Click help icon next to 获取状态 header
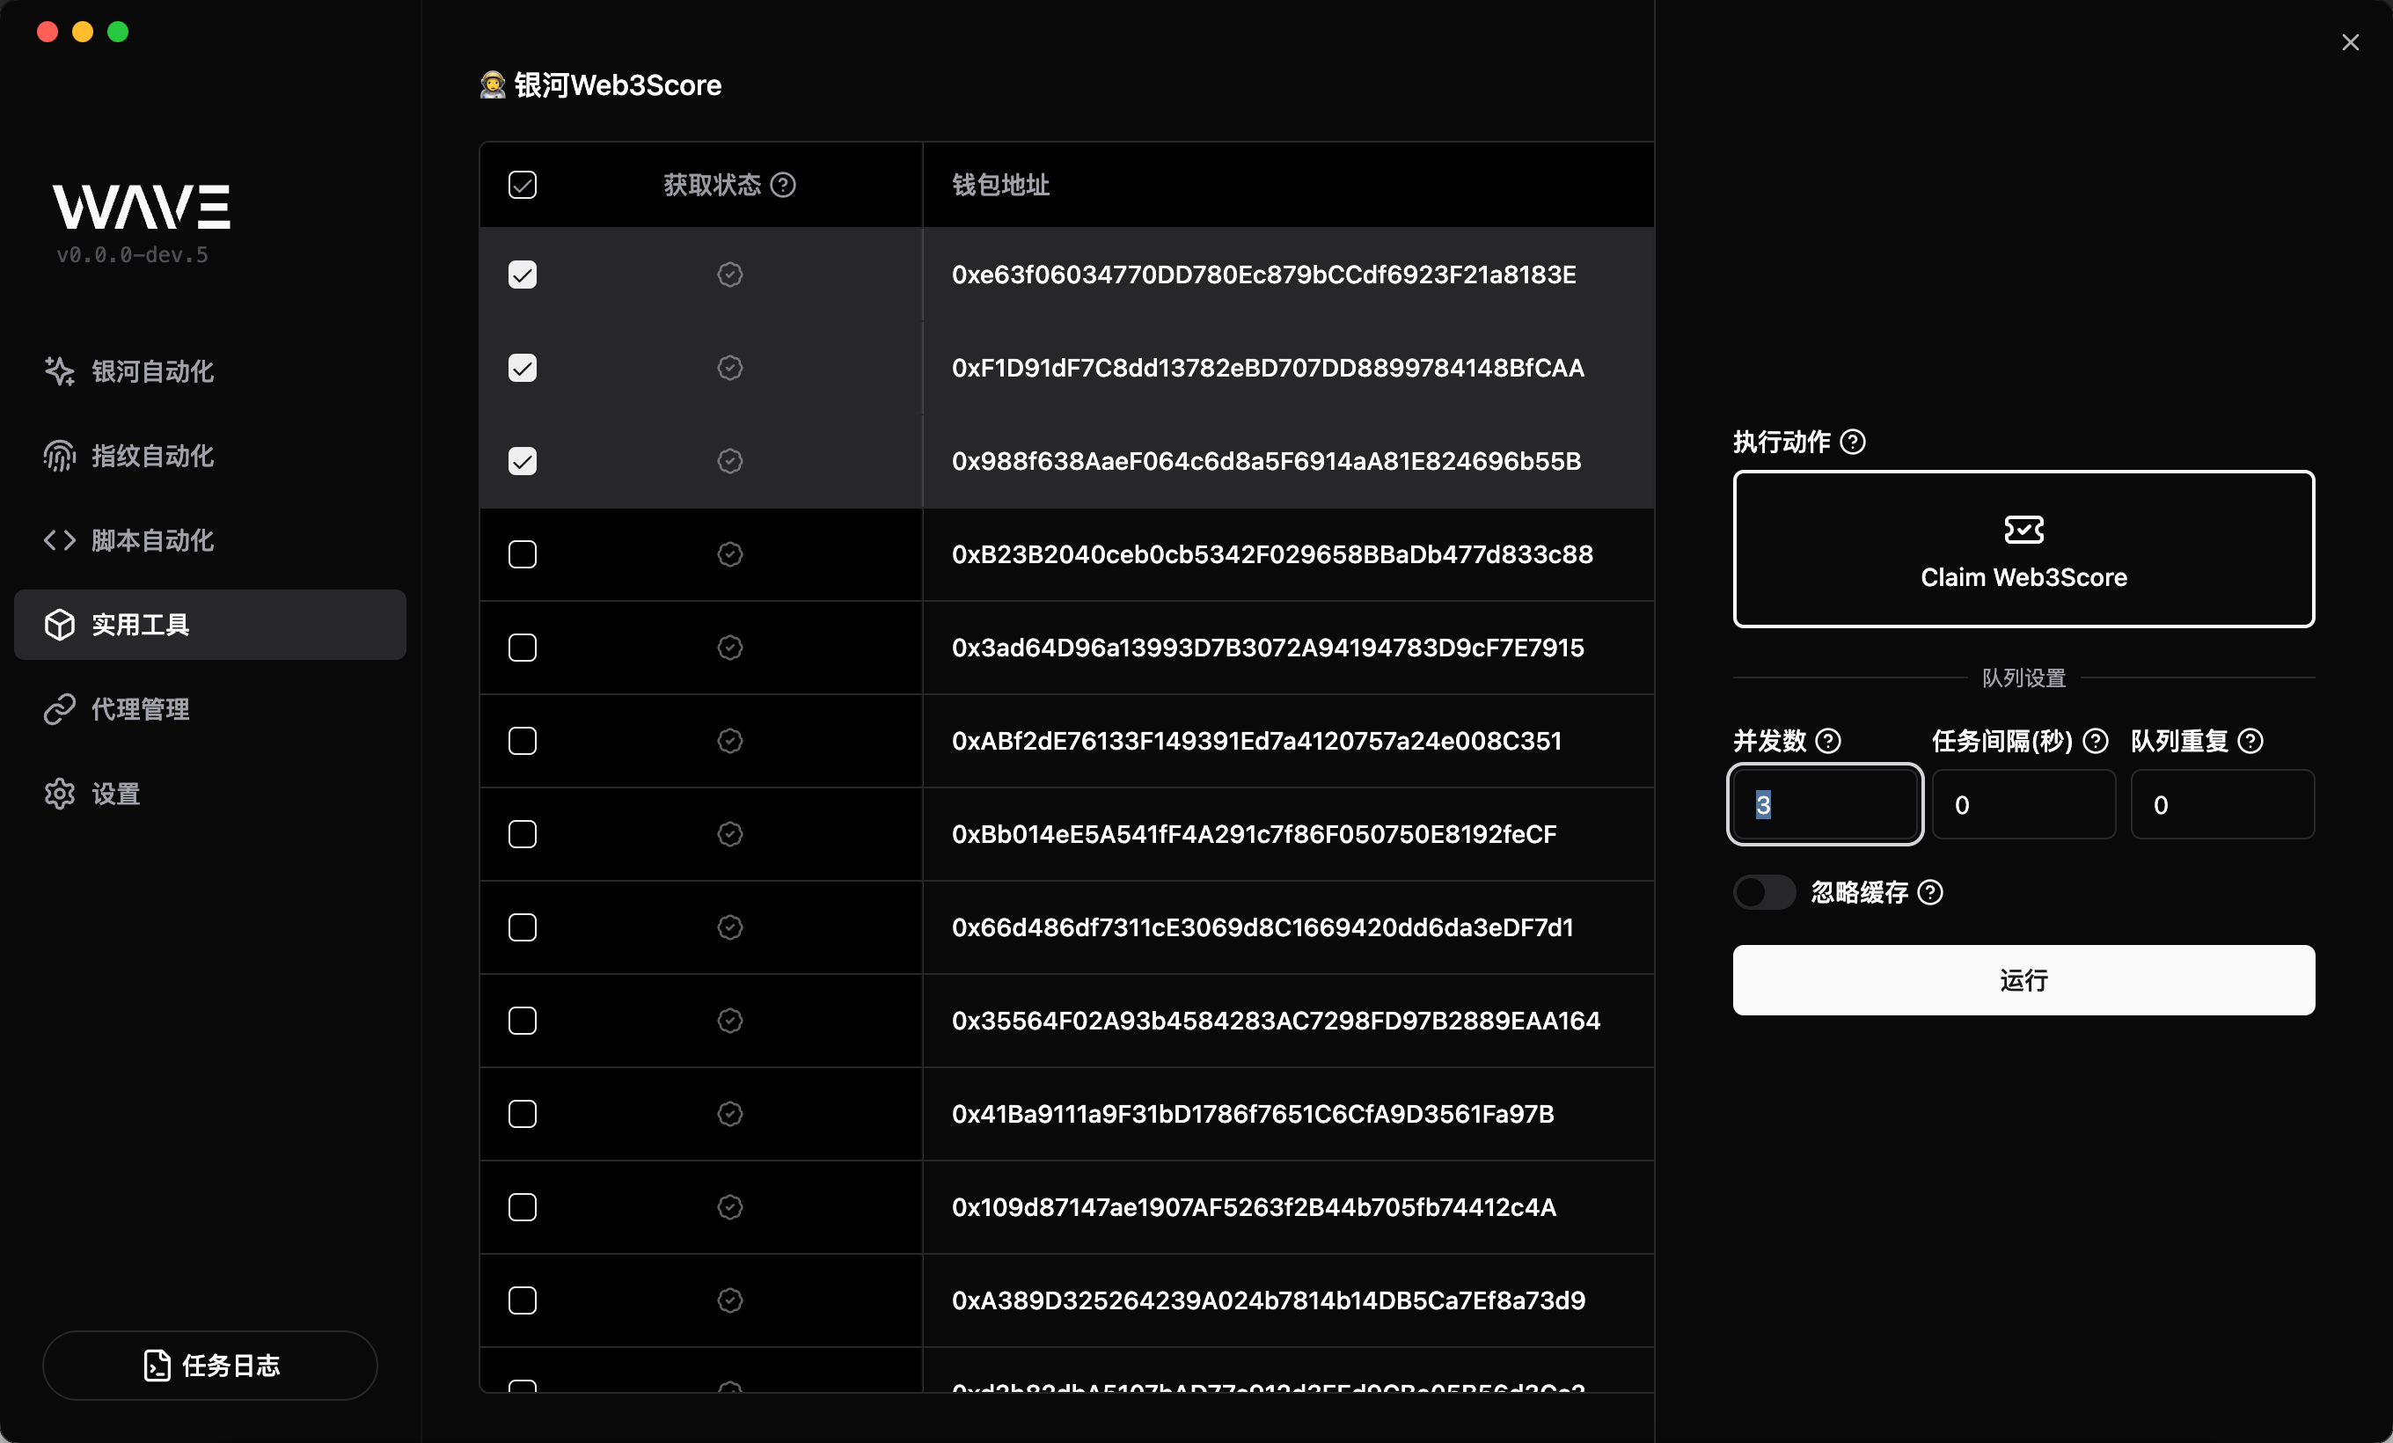This screenshot has height=1443, width=2393. tap(783, 185)
